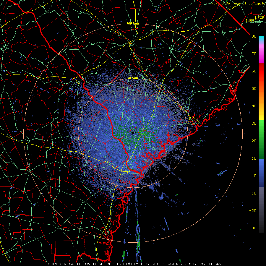Click the 50 dBZ value on the color scale
Viewport: 266px width, 266px height.
coord(254,89)
